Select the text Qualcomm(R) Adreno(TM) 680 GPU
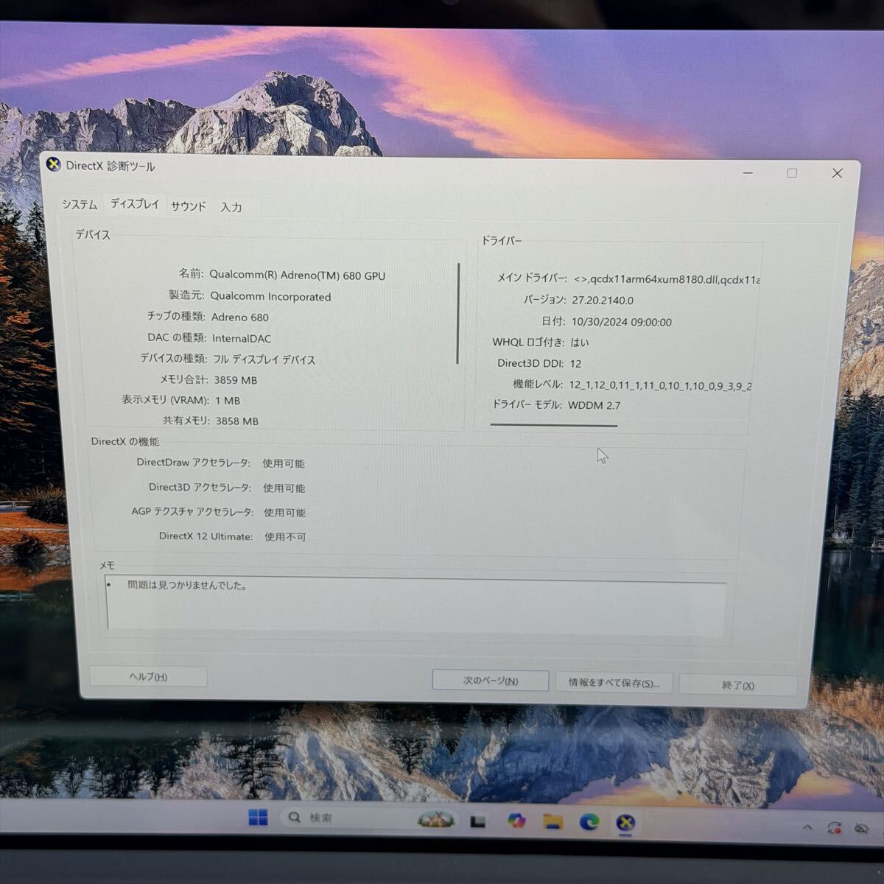Image resolution: width=884 pixels, height=884 pixels. [x=297, y=276]
